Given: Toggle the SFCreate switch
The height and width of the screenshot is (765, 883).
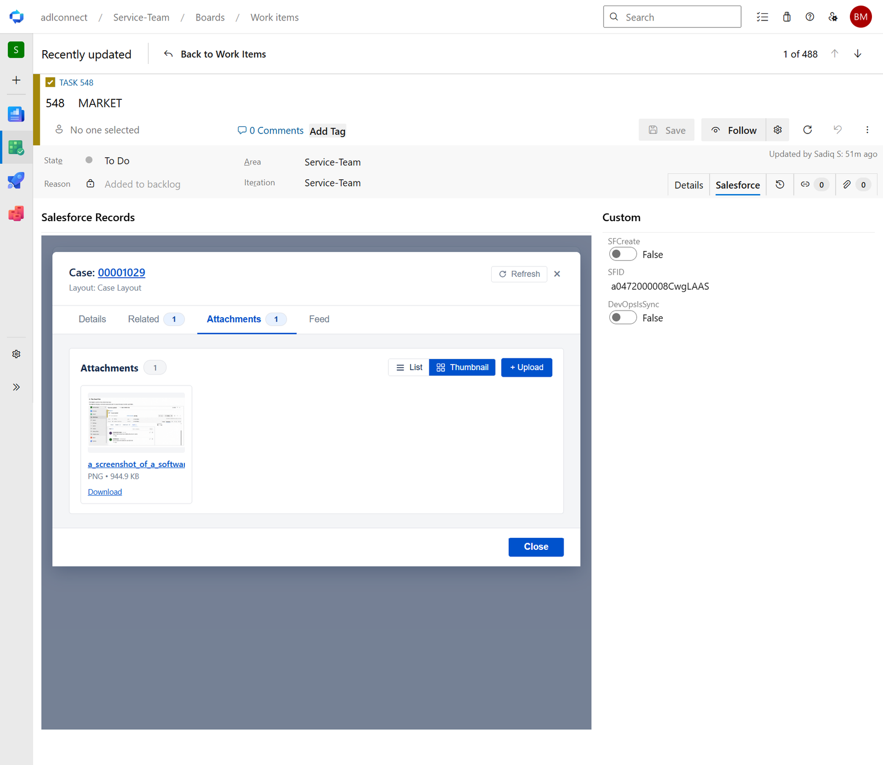Looking at the screenshot, I should click(623, 254).
